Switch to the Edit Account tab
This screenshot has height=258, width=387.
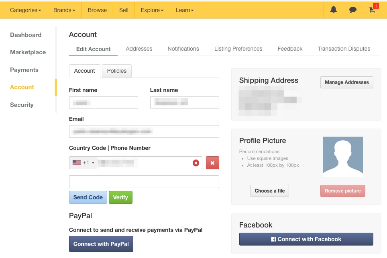(93, 49)
